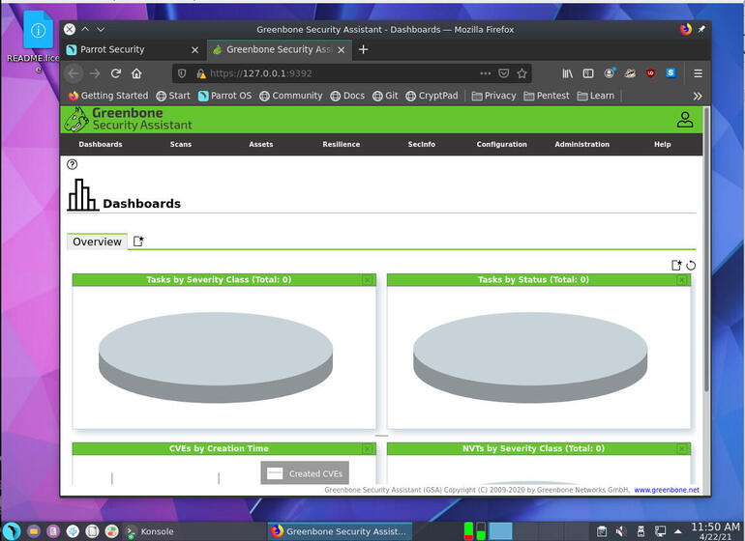Toggle Firefox sidebar view
This screenshot has width=745, height=541.
[588, 73]
